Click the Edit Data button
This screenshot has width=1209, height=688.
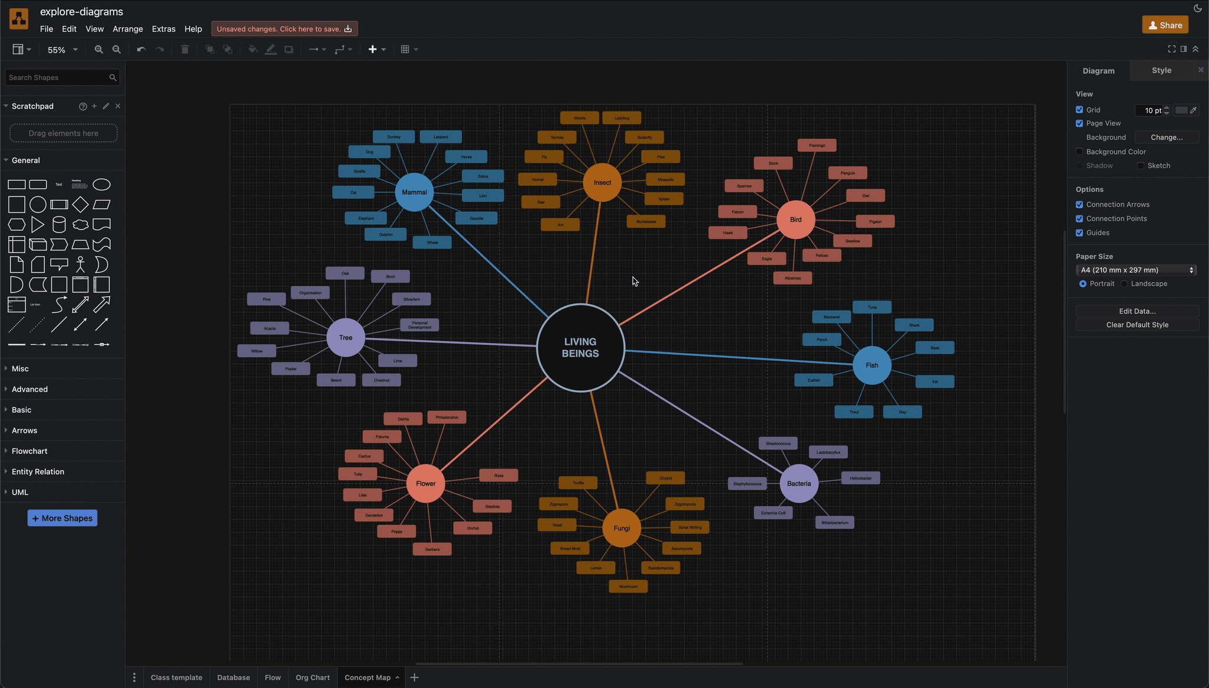coord(1136,310)
